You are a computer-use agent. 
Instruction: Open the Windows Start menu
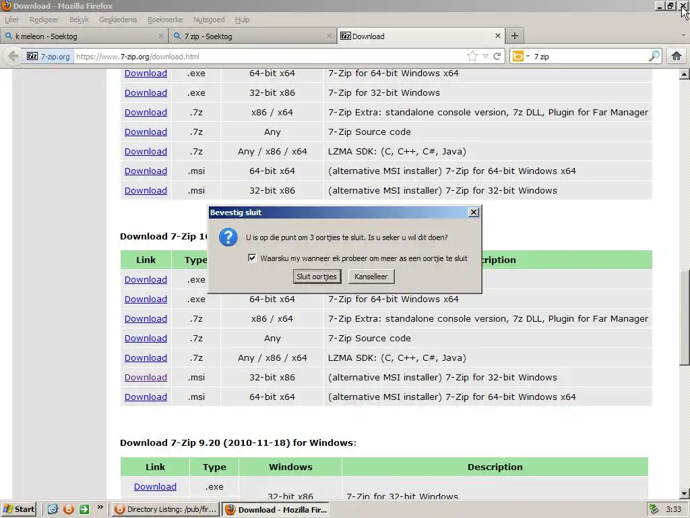click(18, 509)
